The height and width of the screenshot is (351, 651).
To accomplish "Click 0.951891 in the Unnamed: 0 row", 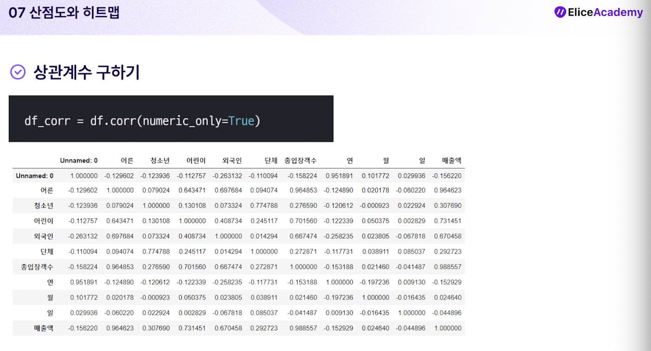I will pos(339,176).
